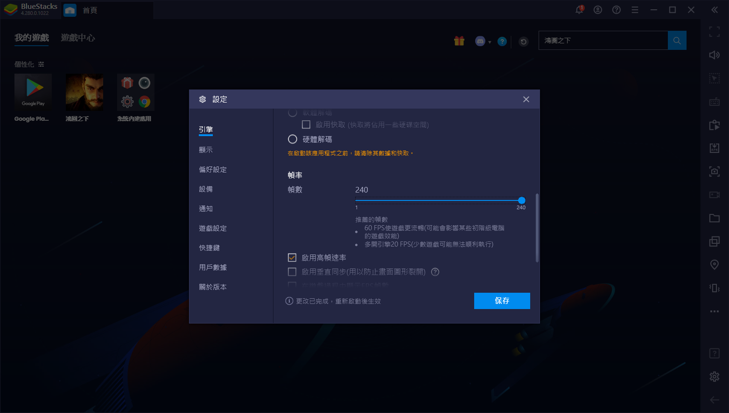The height and width of the screenshot is (413, 729).
Task: Click the gift box icon
Action: pos(459,41)
